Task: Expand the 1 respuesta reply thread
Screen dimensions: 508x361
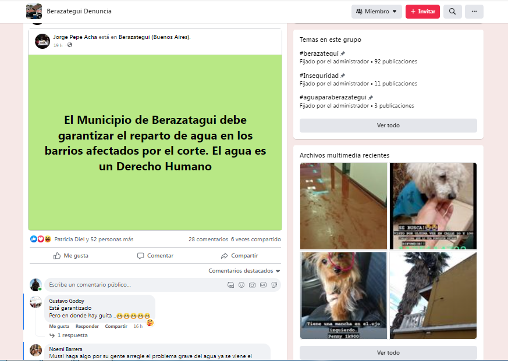Action: pyautogui.click(x=72, y=335)
